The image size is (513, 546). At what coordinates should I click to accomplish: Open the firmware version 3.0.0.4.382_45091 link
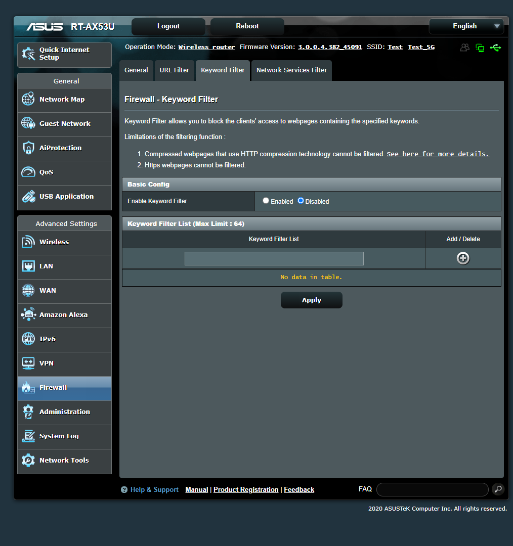[x=330, y=47]
